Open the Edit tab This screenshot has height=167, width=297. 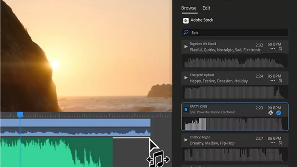pyautogui.click(x=206, y=8)
